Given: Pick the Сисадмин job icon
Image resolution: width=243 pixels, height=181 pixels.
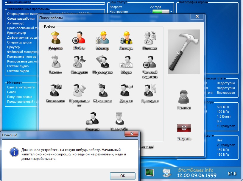Looking at the screenshot, I should pos(79,63).
